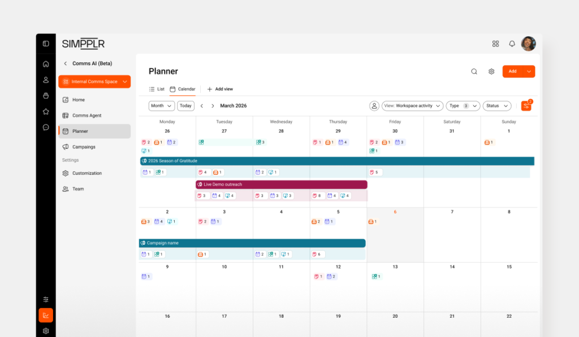Click the Today button
Viewport: 579px width, 337px height.
click(x=185, y=106)
